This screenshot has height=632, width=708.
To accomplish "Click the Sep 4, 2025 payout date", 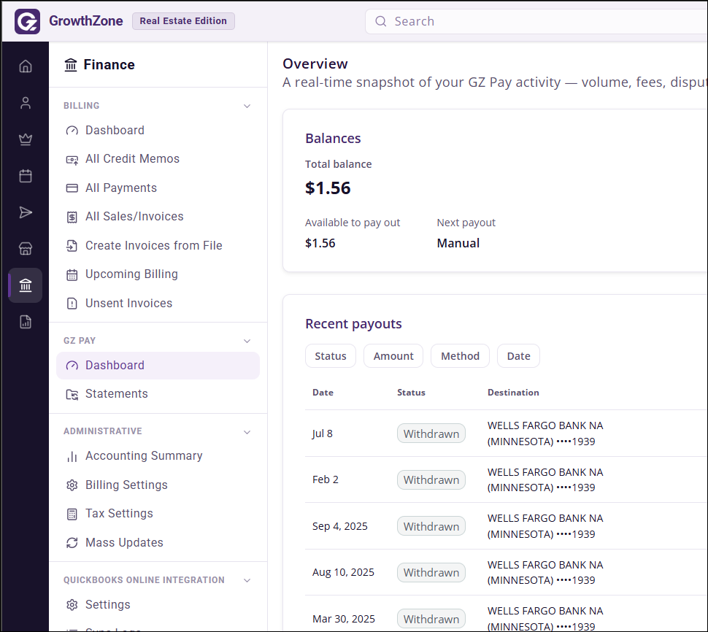I will [x=339, y=526].
